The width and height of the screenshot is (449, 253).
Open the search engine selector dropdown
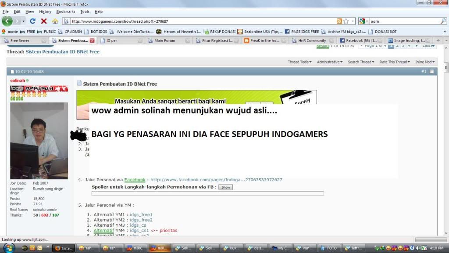(x=363, y=21)
